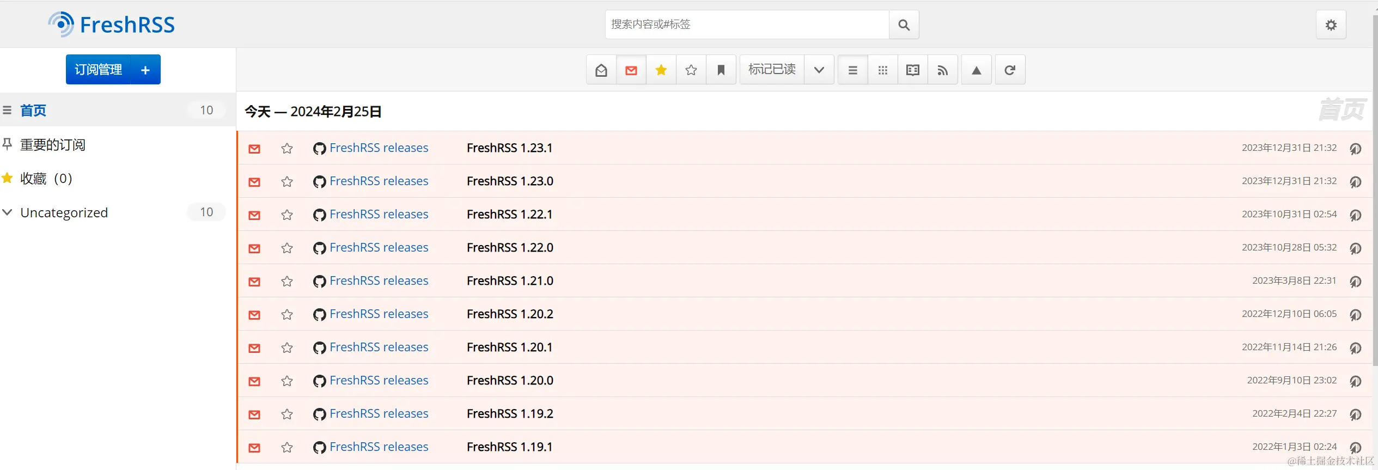
Task: Toggle showing read articles (open envelope icon)
Action: [x=601, y=70]
